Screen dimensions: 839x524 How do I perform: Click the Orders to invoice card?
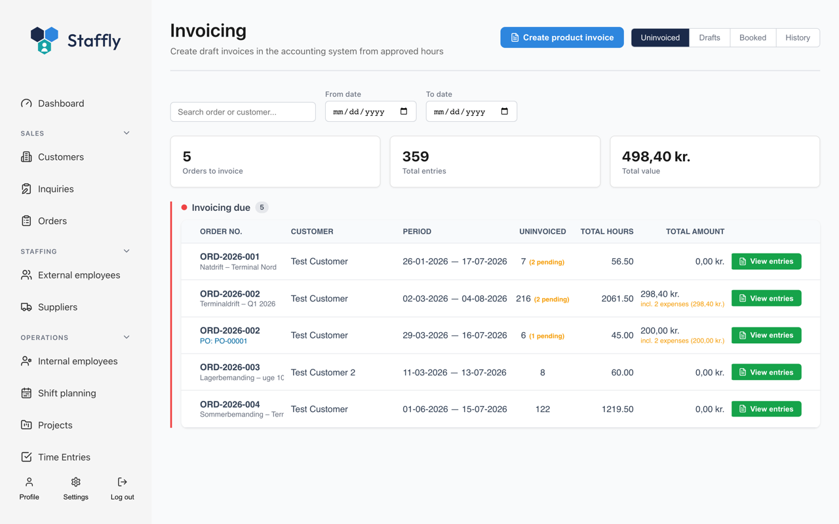275,162
